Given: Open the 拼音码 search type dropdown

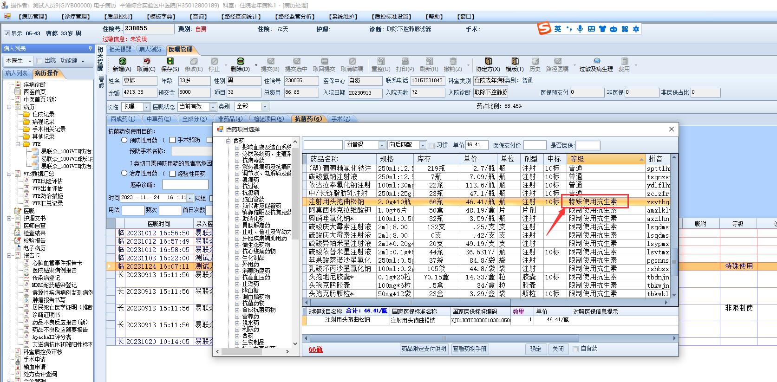Looking at the screenshot, I should [382, 145].
